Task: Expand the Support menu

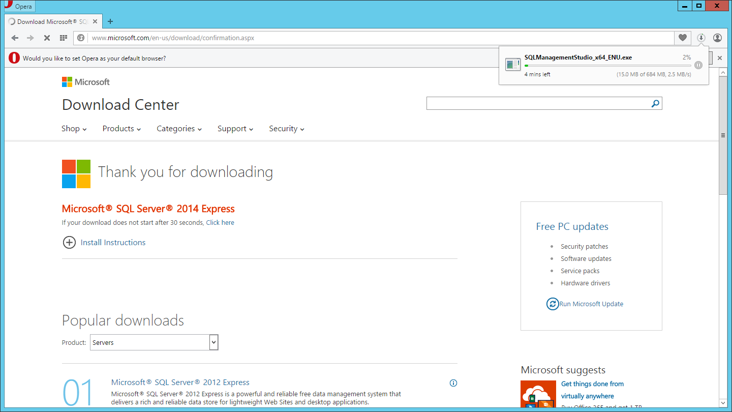Action: [x=235, y=129]
